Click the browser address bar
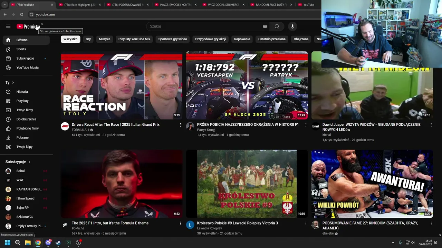 (173, 14)
